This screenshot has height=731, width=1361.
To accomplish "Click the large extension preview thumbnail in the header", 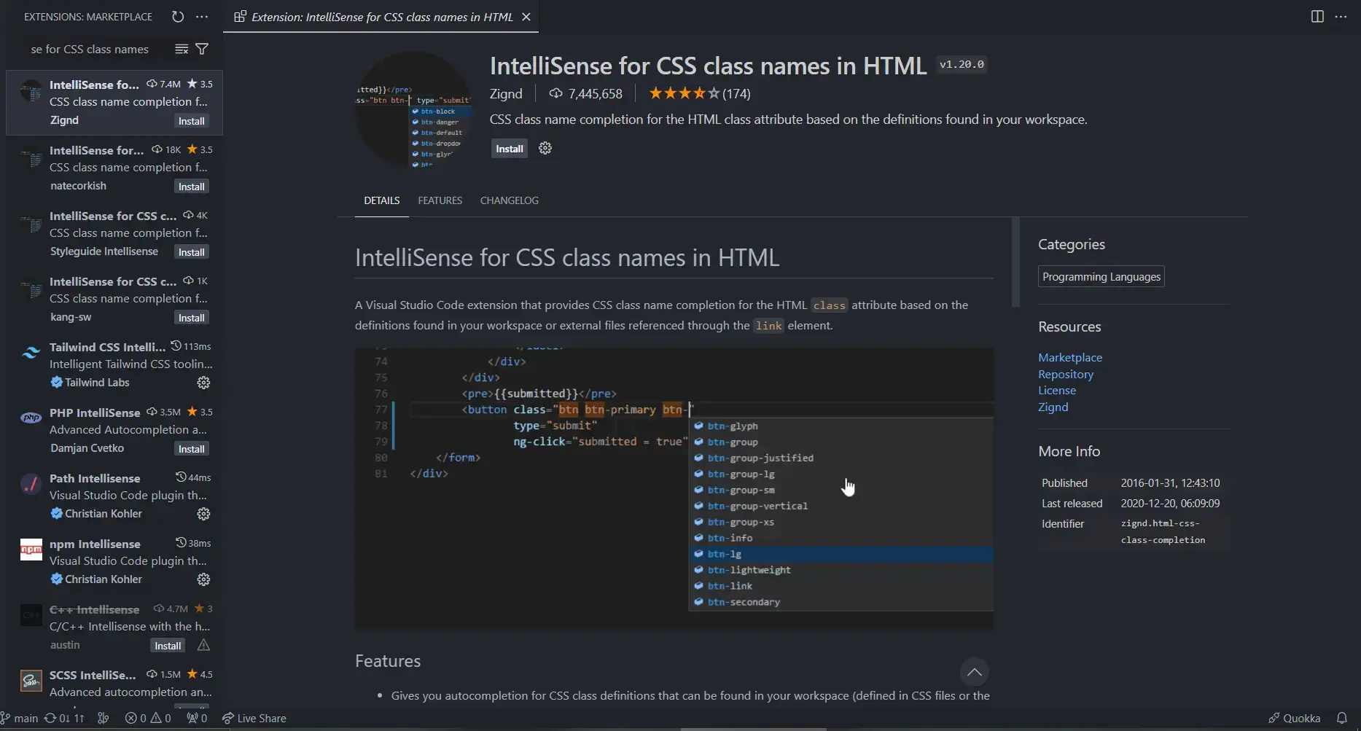I will point(413,109).
